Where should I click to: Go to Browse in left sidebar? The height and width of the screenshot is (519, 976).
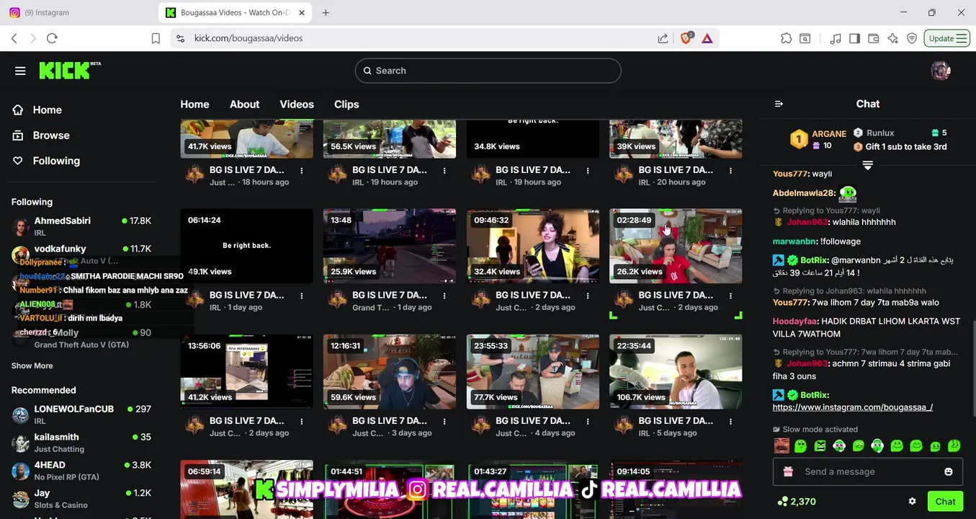[x=42, y=136]
